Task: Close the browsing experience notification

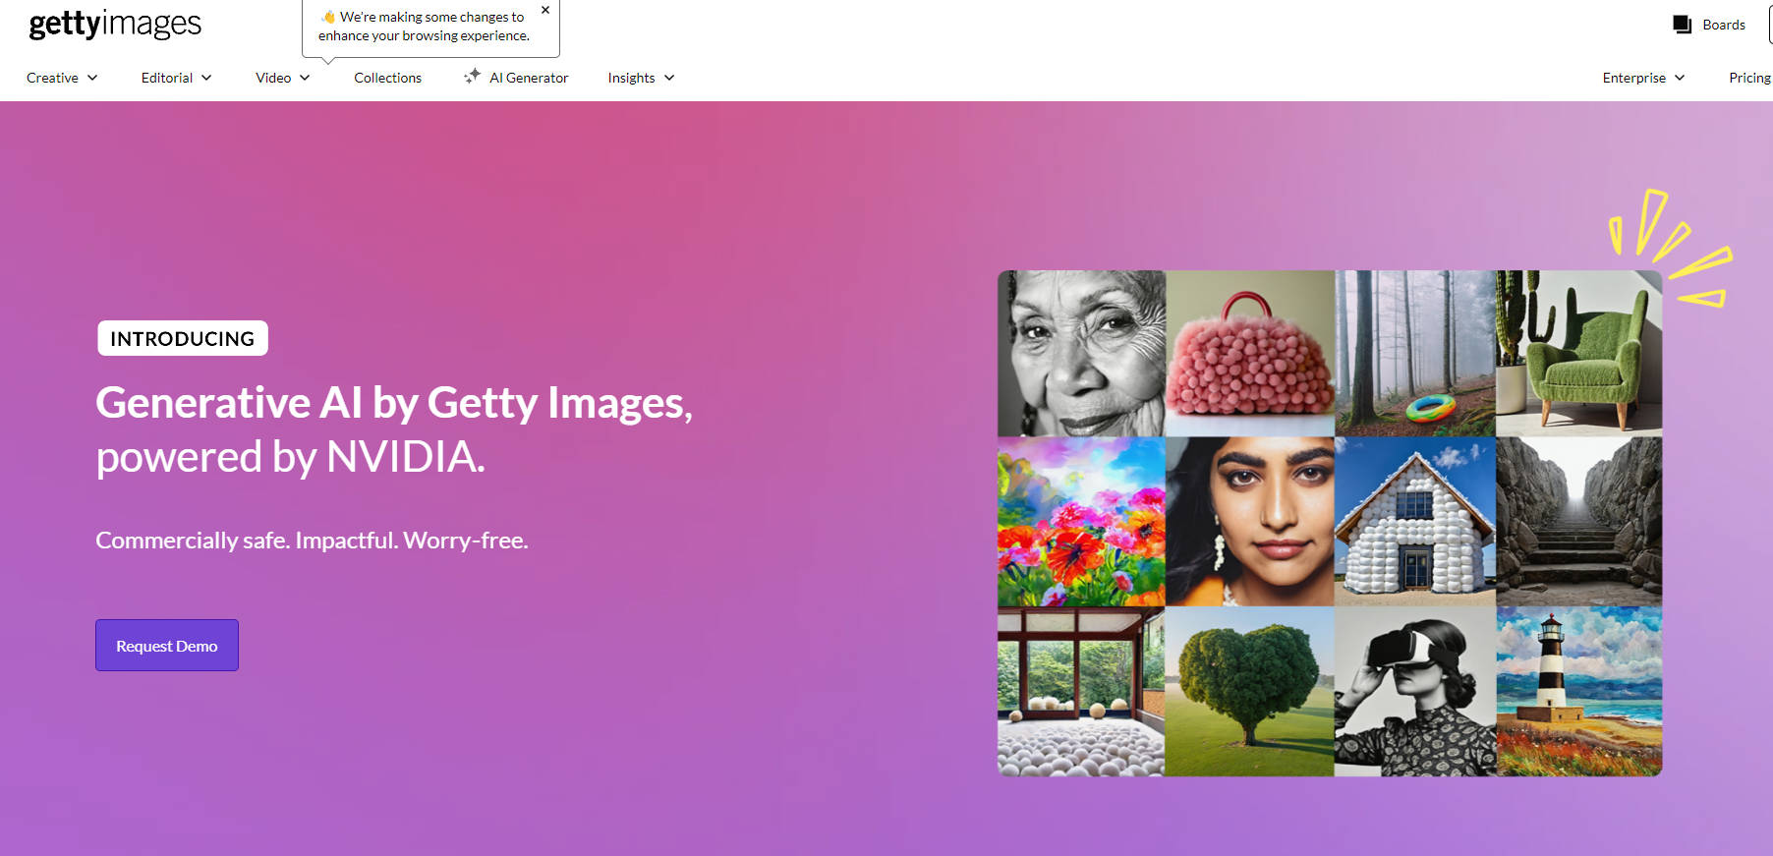Action: coord(545,10)
